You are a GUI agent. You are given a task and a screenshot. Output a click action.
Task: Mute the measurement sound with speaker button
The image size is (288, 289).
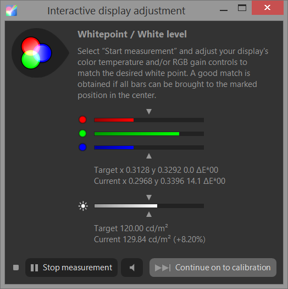coord(132,268)
